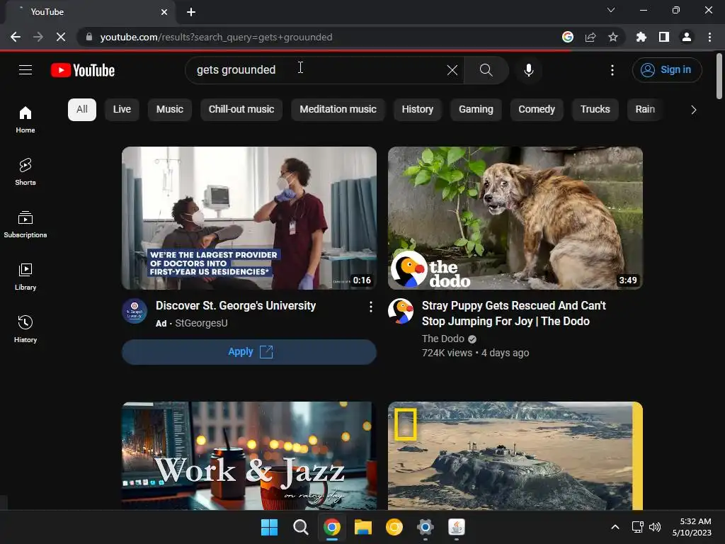Open Chrome profile icon

coord(687,37)
